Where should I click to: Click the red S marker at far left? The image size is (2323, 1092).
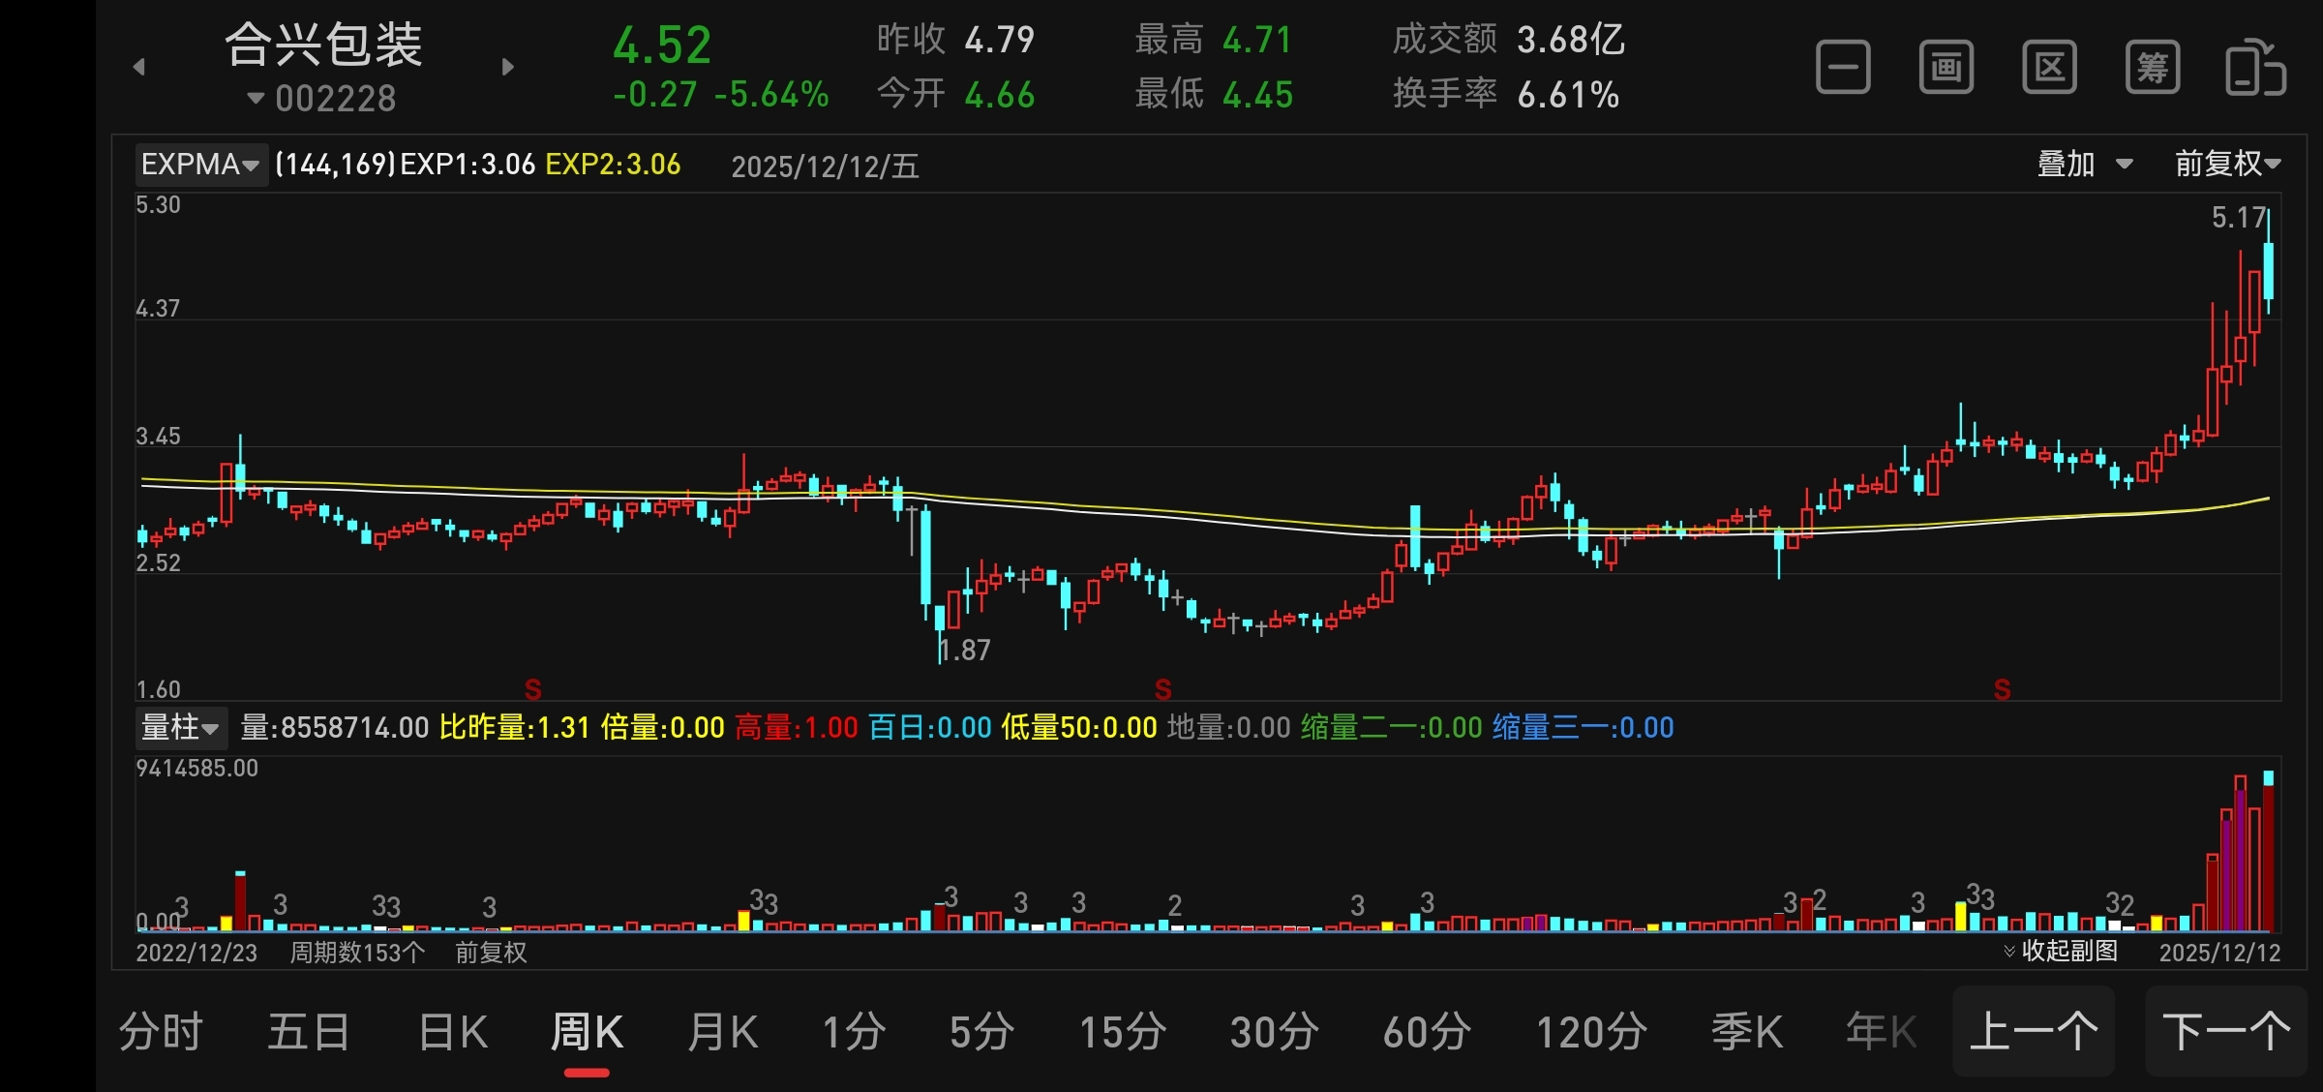click(x=532, y=689)
